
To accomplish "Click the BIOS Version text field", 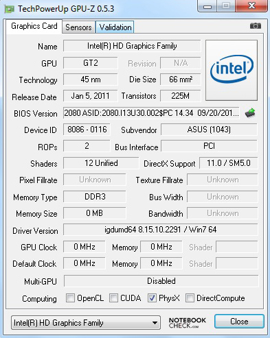I will coord(151,113).
